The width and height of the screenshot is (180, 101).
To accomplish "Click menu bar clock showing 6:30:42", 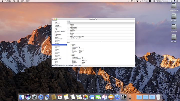I will [x=160, y=1].
